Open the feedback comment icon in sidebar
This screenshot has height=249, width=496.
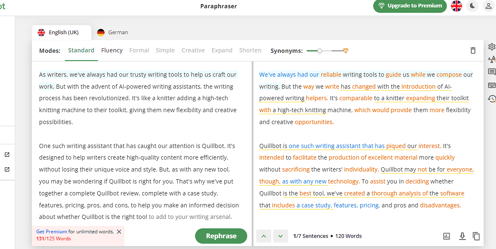click(x=491, y=72)
